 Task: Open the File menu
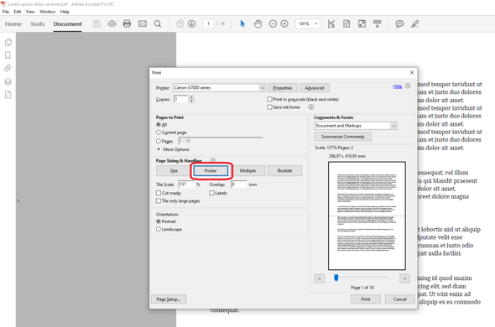[x=6, y=12]
